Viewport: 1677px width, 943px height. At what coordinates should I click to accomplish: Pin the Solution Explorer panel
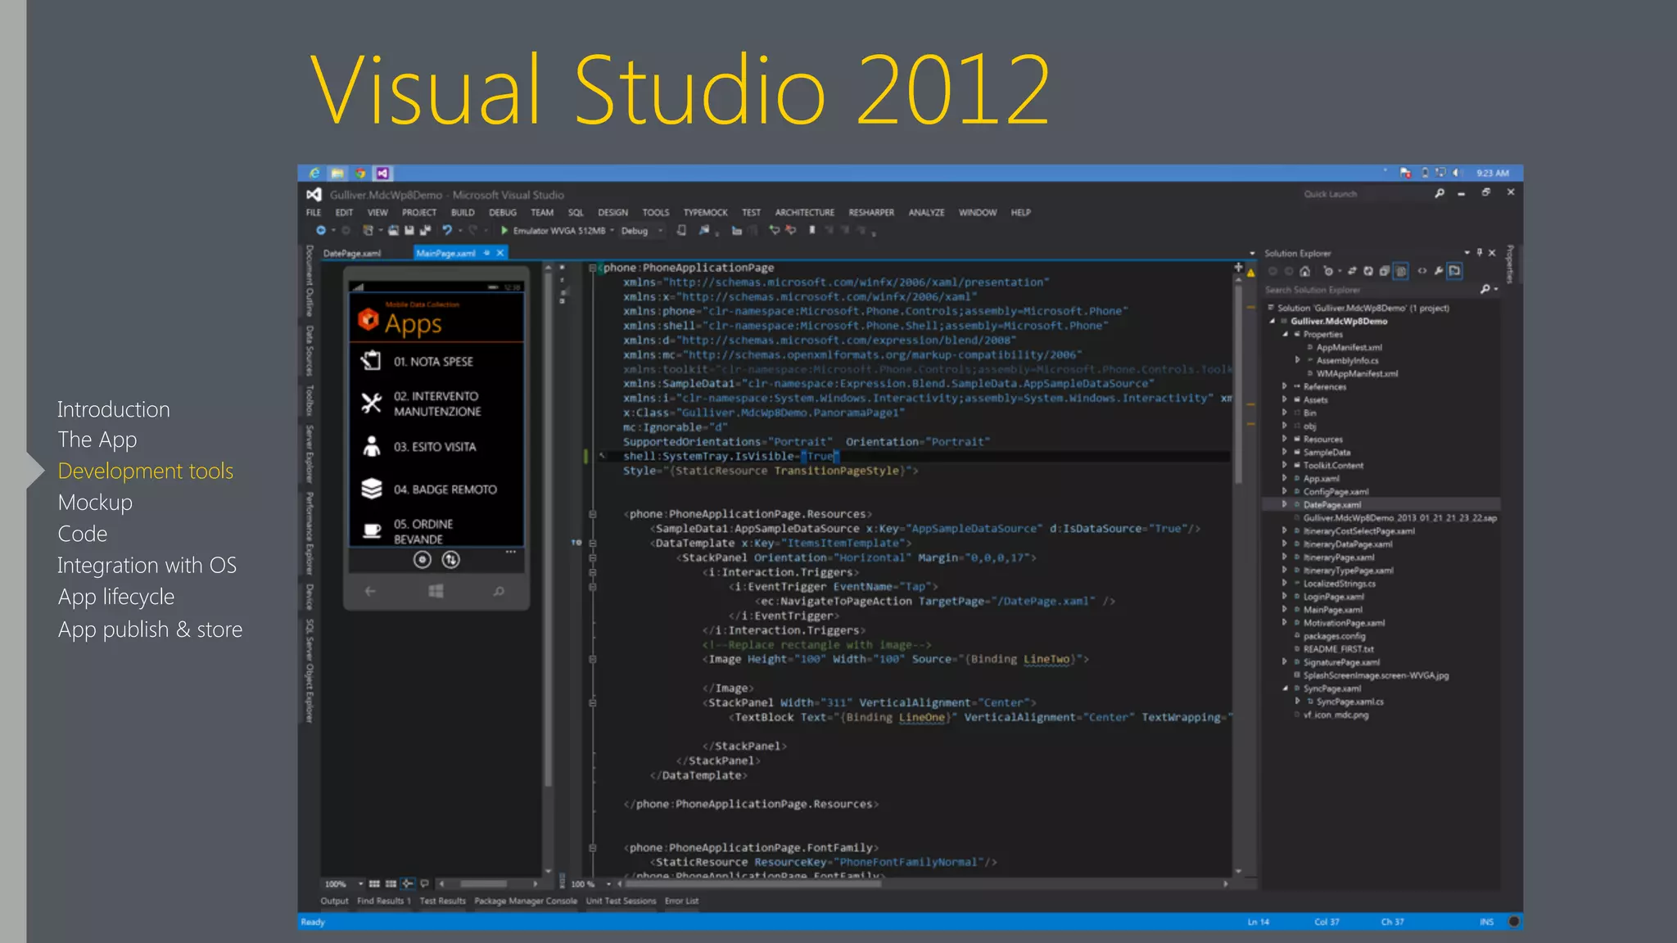click(x=1480, y=253)
